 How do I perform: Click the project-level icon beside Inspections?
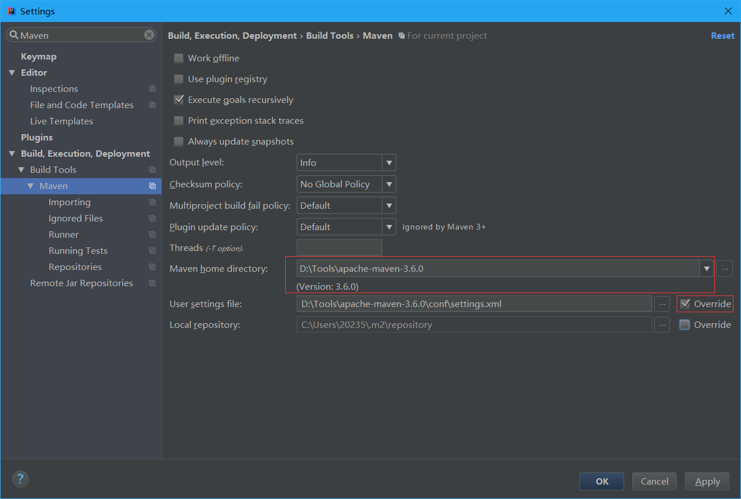pyautogui.click(x=152, y=89)
